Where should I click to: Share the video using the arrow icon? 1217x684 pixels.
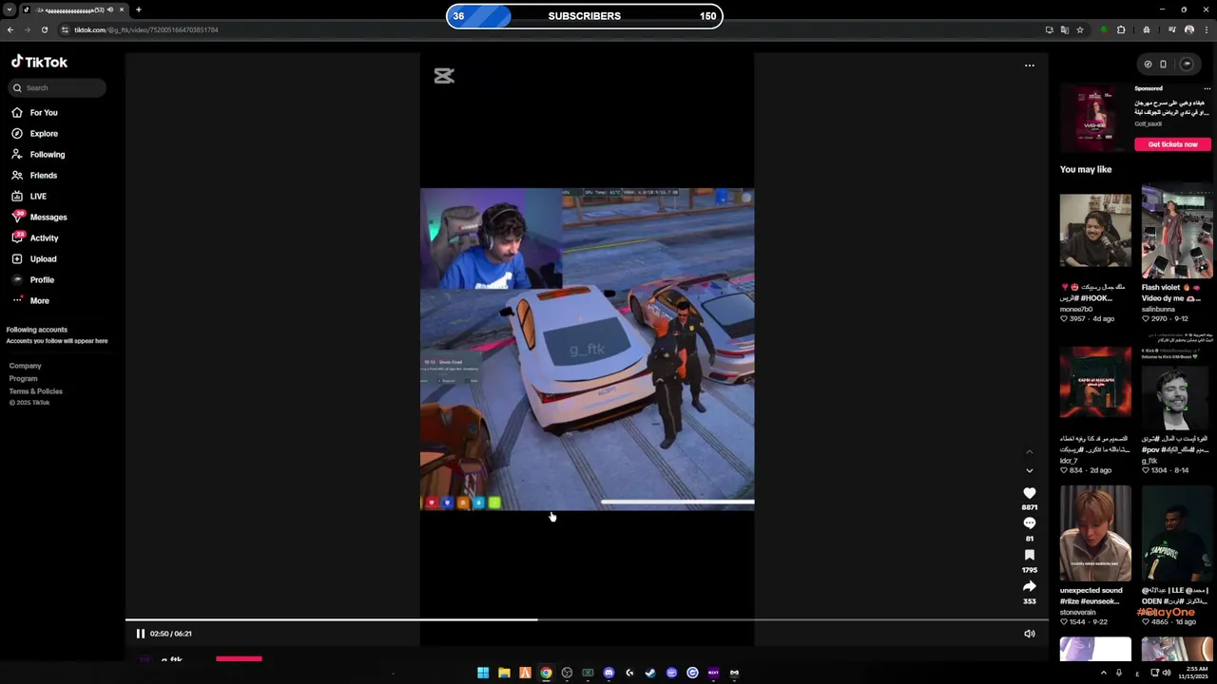coord(1029,586)
